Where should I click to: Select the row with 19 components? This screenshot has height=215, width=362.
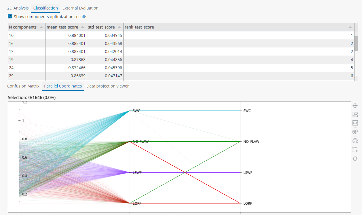coord(181,60)
